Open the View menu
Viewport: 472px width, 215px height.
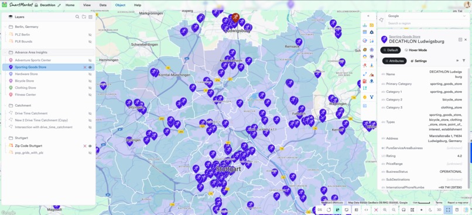(x=87, y=5)
